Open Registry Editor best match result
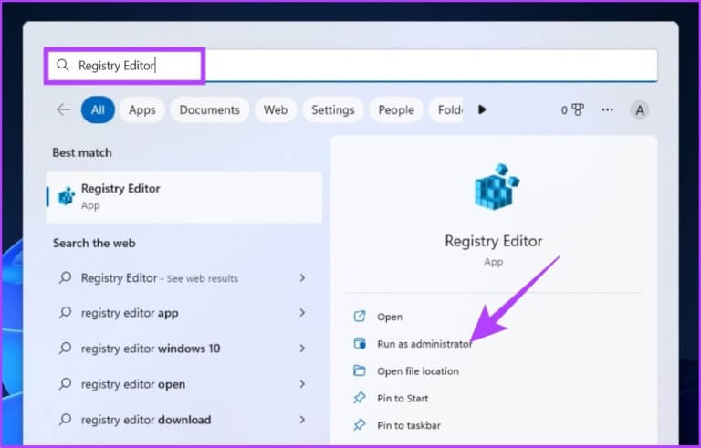The image size is (701, 448). (183, 197)
